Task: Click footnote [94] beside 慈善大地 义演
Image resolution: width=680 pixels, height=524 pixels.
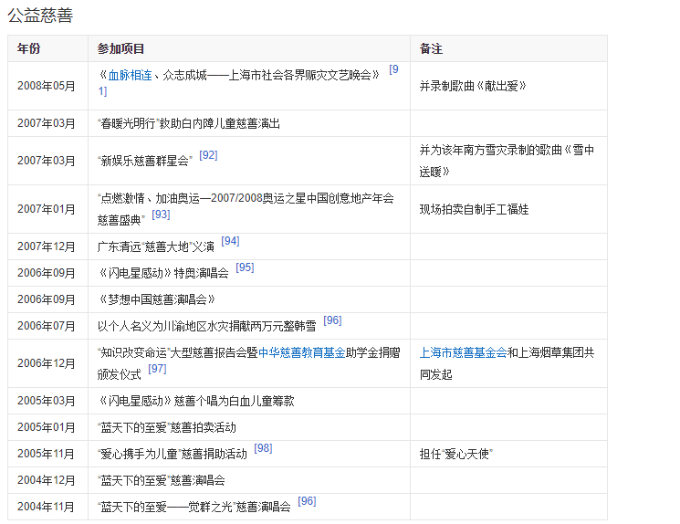Action: pyautogui.click(x=230, y=241)
